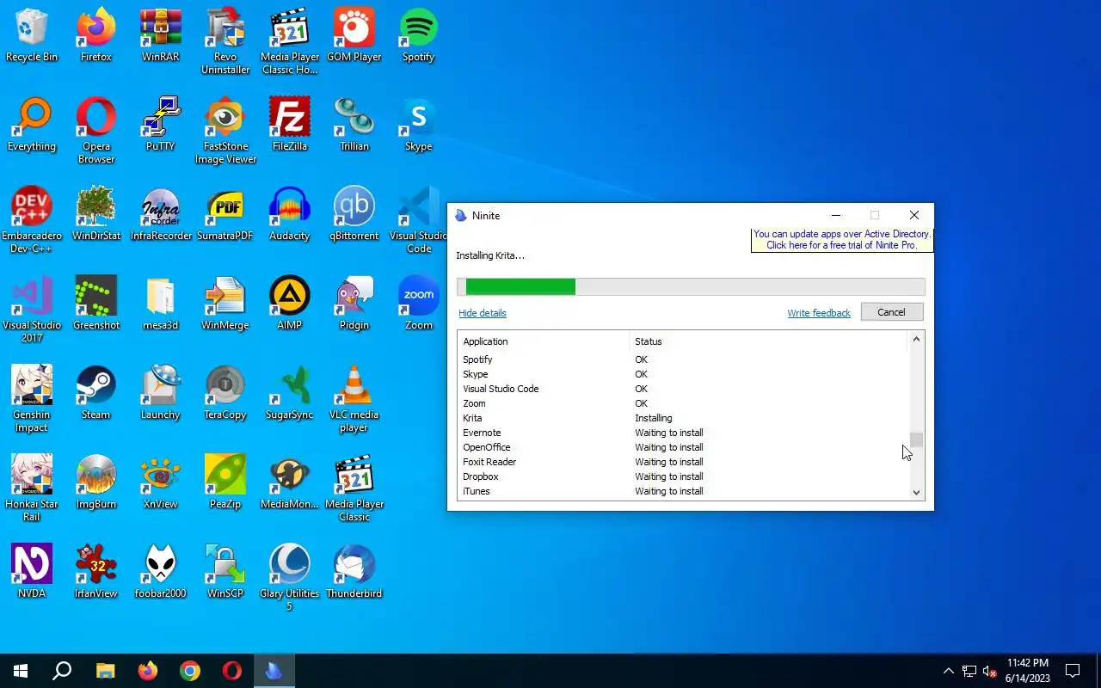The image size is (1101, 688).
Task: Select the SumatraPDF desktop icon
Action: pos(225,214)
